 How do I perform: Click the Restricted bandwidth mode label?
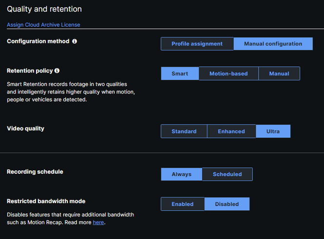46,201
